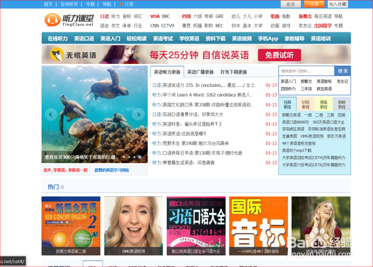Click the 登录 login button
Screen dimensions: 373x267
point(291,4)
